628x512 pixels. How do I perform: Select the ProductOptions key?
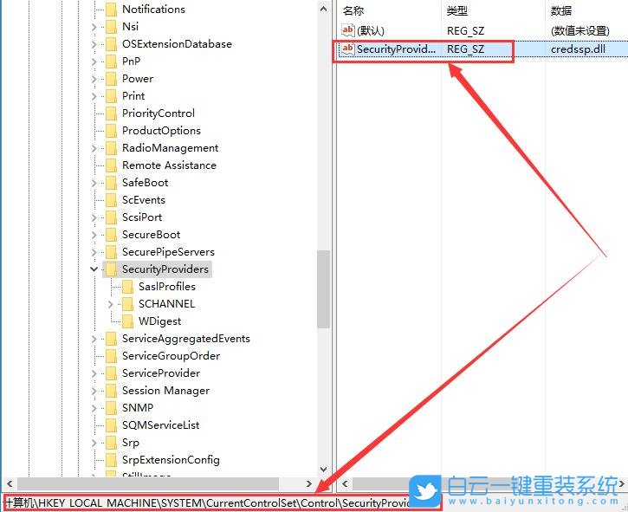pos(161,131)
